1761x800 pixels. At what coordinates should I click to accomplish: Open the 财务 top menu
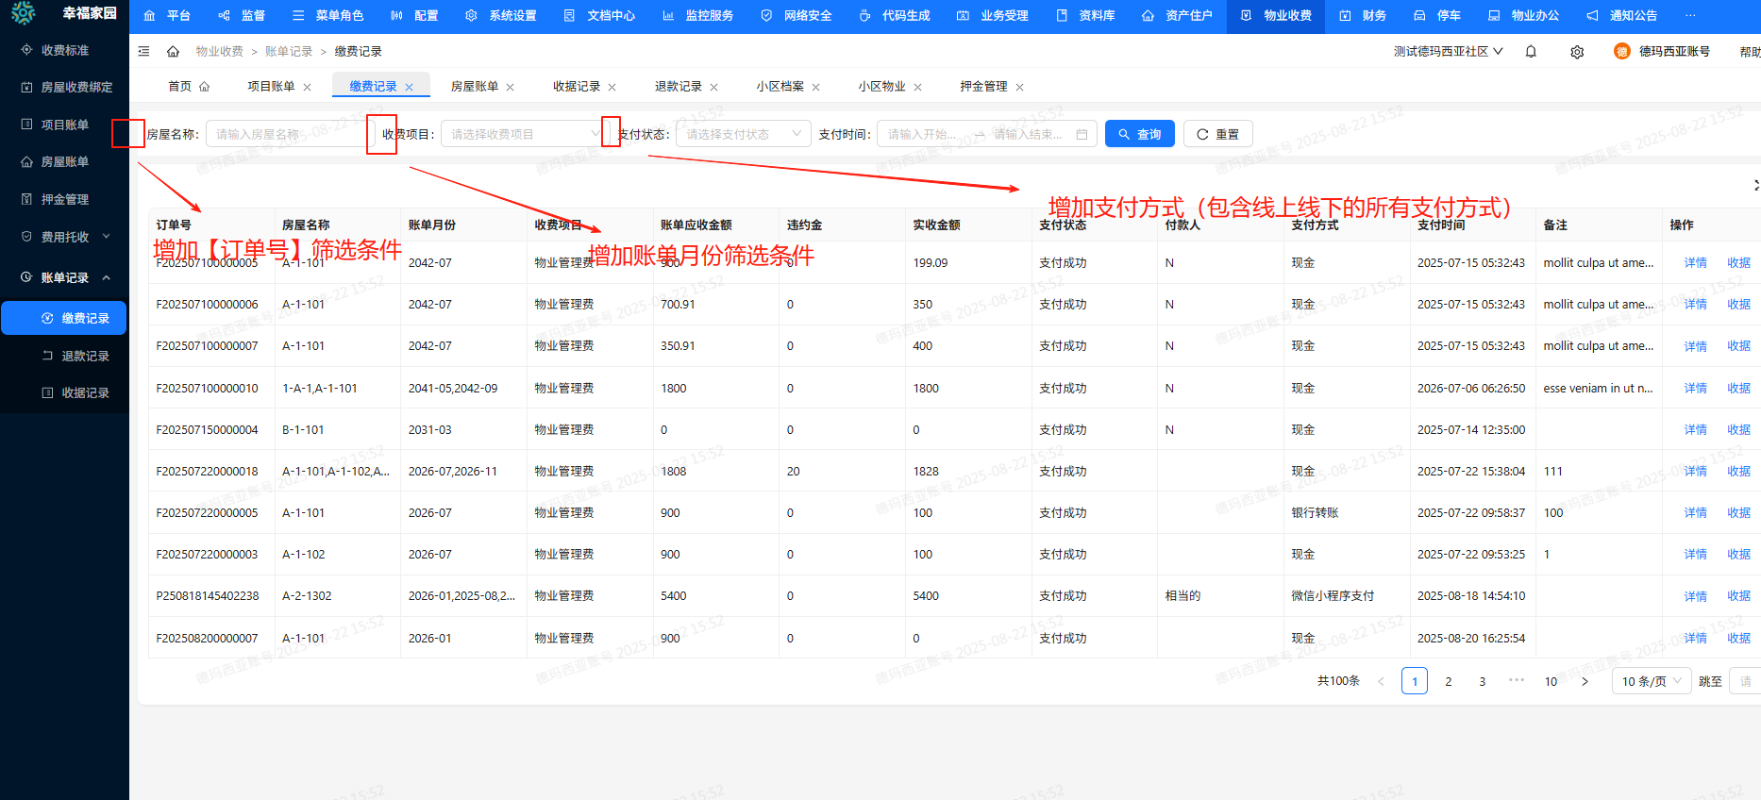1364,15
